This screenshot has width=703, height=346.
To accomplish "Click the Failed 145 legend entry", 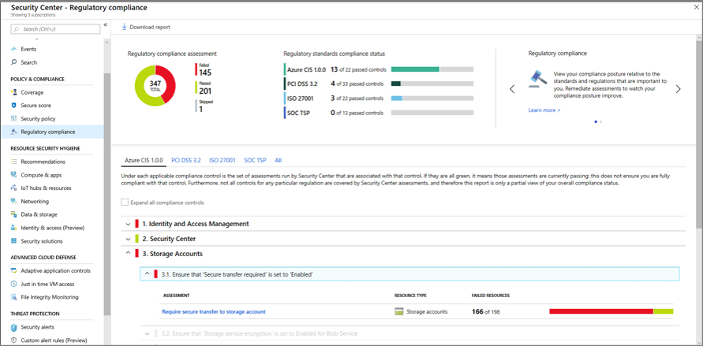I will pyautogui.click(x=204, y=69).
